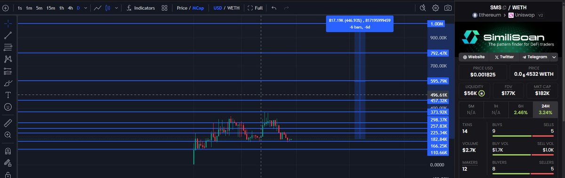This screenshot has height=178, width=565.
Task: Click the candlestick chart style icon
Action: coord(108,8)
